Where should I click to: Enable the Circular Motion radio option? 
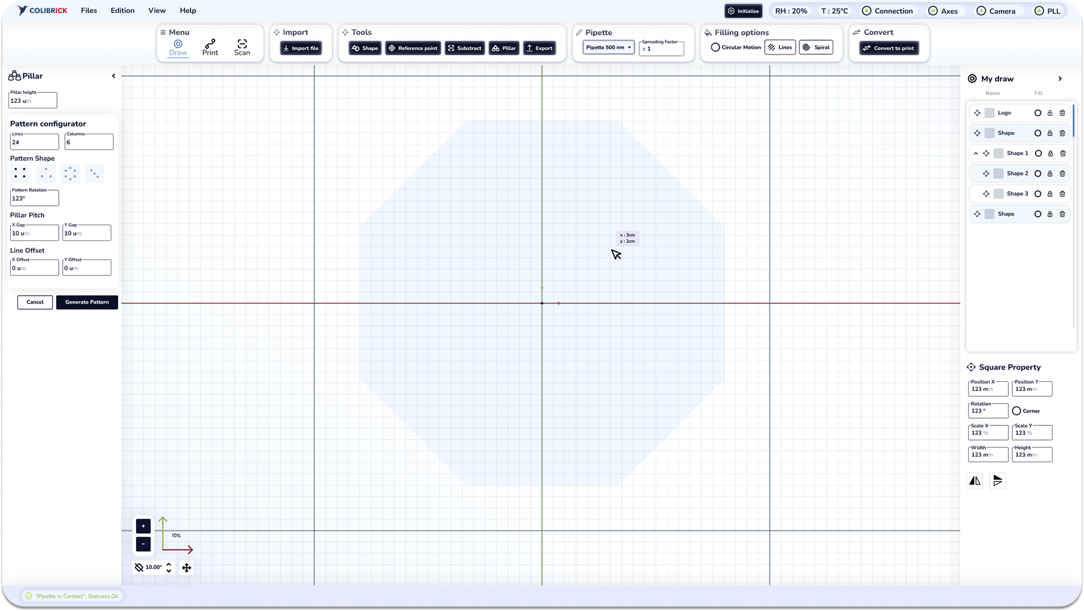tap(715, 47)
